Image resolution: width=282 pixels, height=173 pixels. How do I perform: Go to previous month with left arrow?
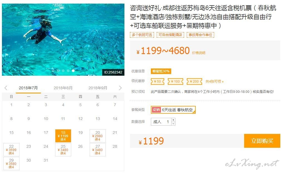coord(6,88)
